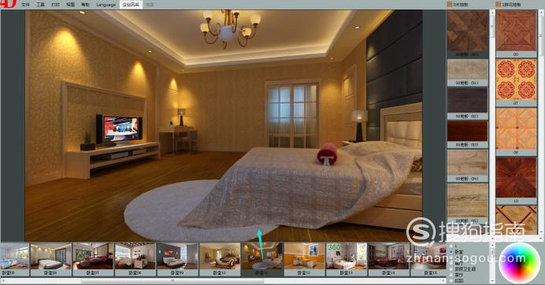Open the 工具 menu
The height and width of the screenshot is (285, 545).
tap(40, 5)
